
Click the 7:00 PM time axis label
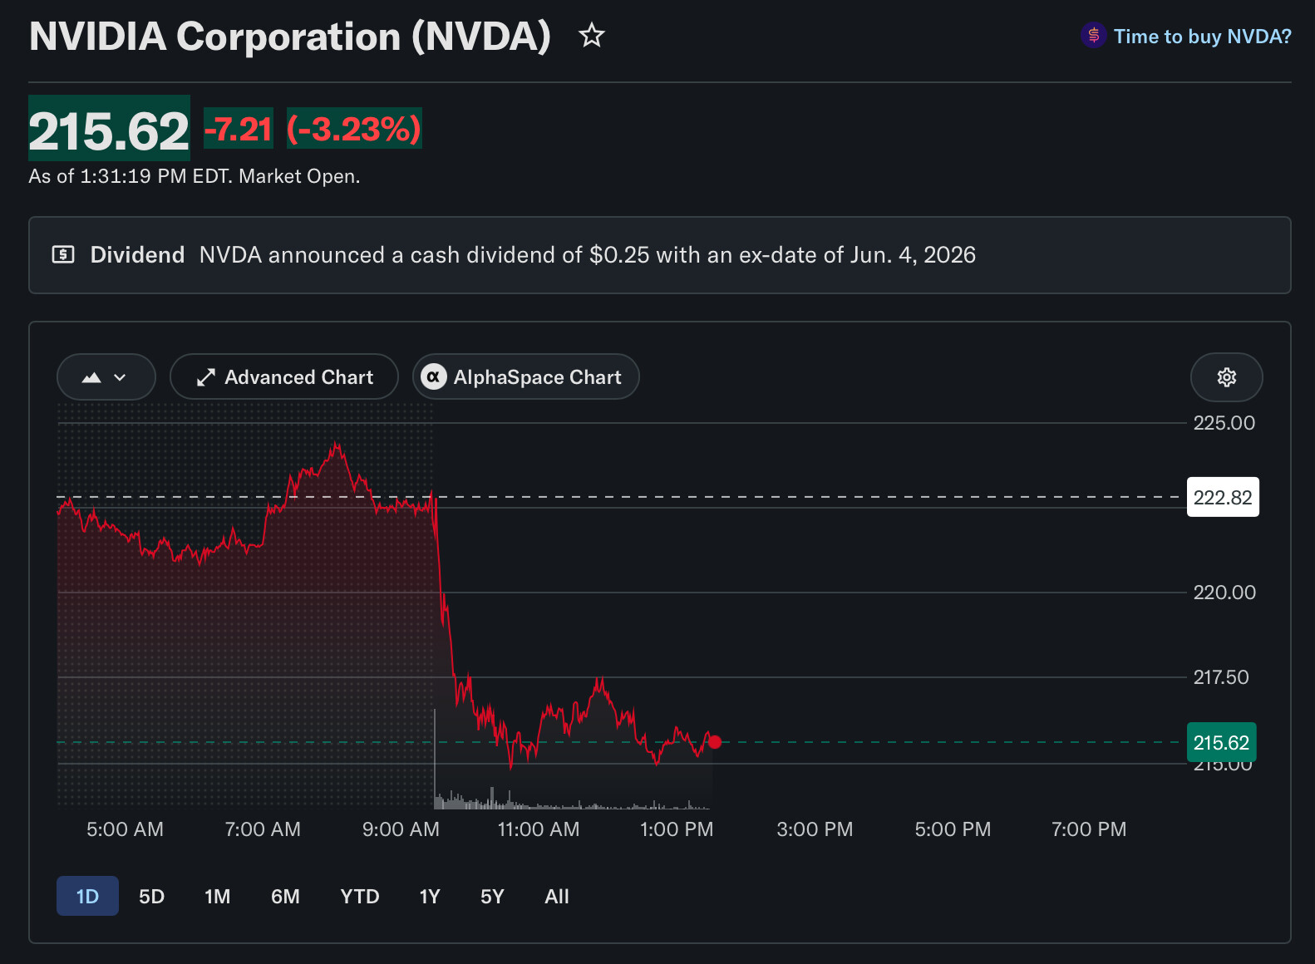(1089, 829)
